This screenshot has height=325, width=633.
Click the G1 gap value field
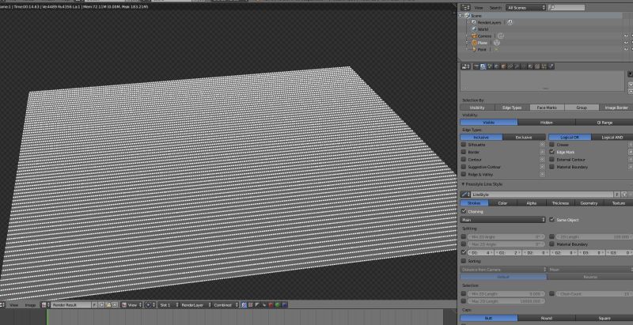click(509, 253)
